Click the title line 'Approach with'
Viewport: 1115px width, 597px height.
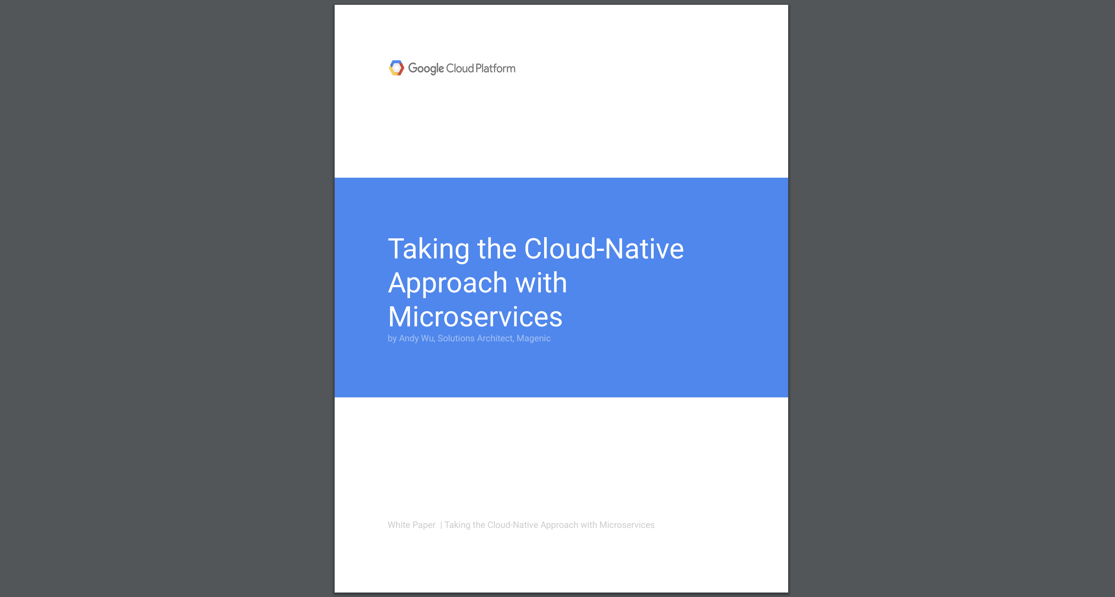click(477, 283)
